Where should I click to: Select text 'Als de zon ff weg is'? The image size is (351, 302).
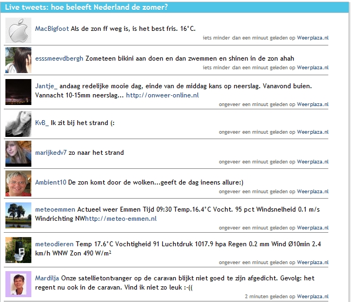101,29
